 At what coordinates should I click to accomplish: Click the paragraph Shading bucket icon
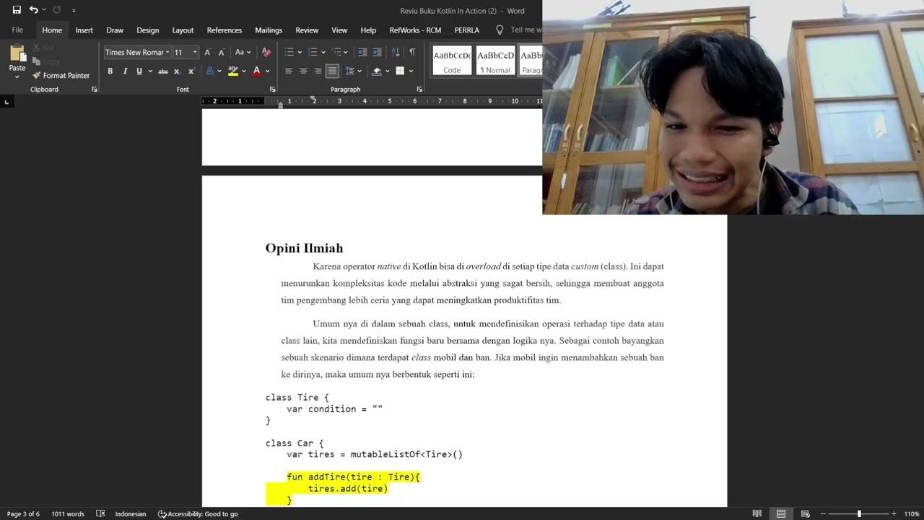376,71
